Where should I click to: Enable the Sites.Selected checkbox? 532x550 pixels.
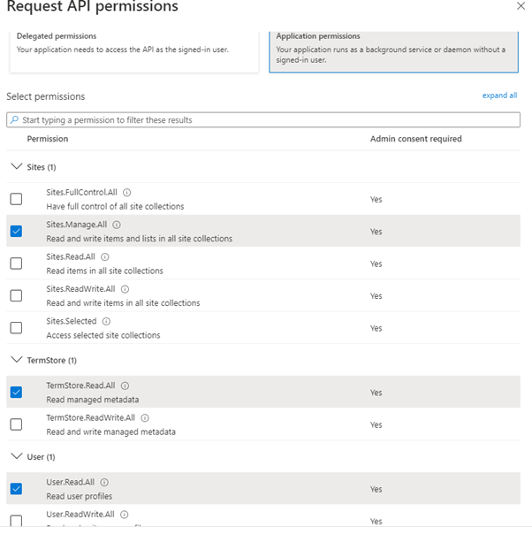click(16, 328)
